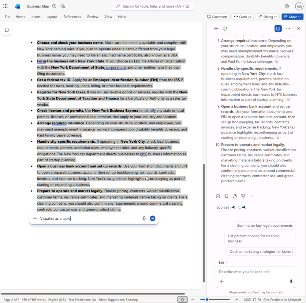Click the Business Idea document title
Image resolution: width=306 pixels, height=303 pixels.
(x=38, y=6)
